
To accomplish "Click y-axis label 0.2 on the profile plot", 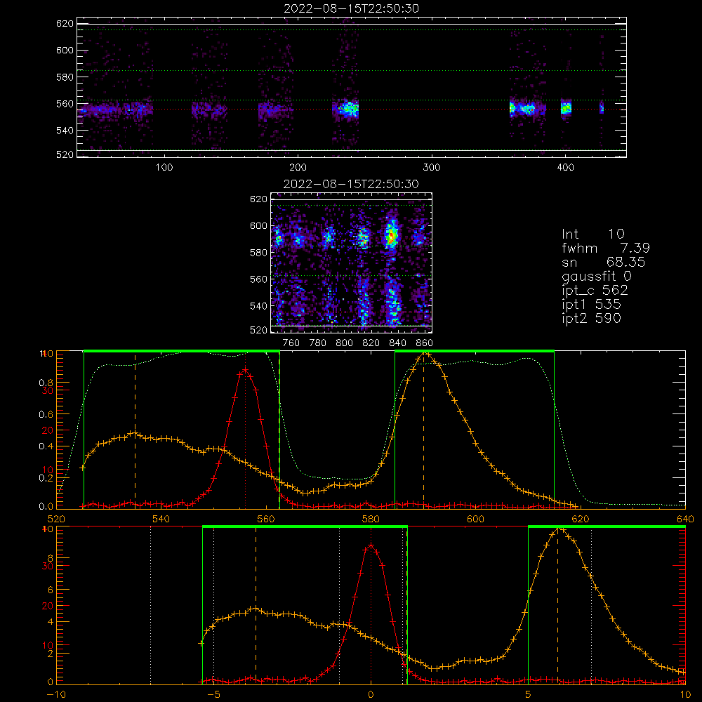I will tap(46, 478).
